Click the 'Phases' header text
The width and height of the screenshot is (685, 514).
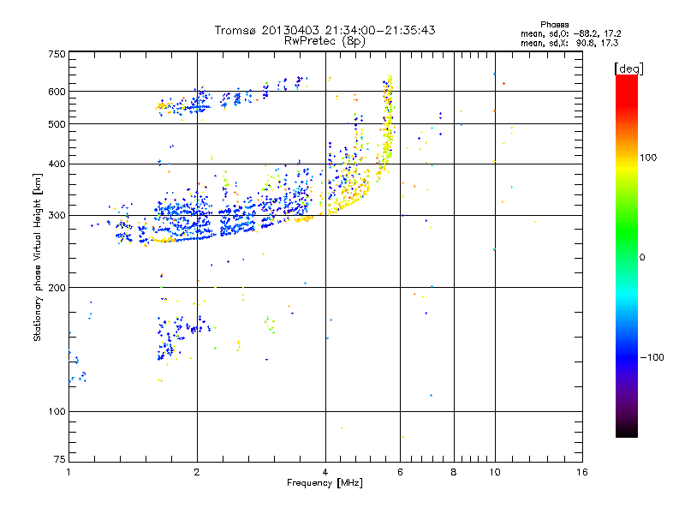554,25
